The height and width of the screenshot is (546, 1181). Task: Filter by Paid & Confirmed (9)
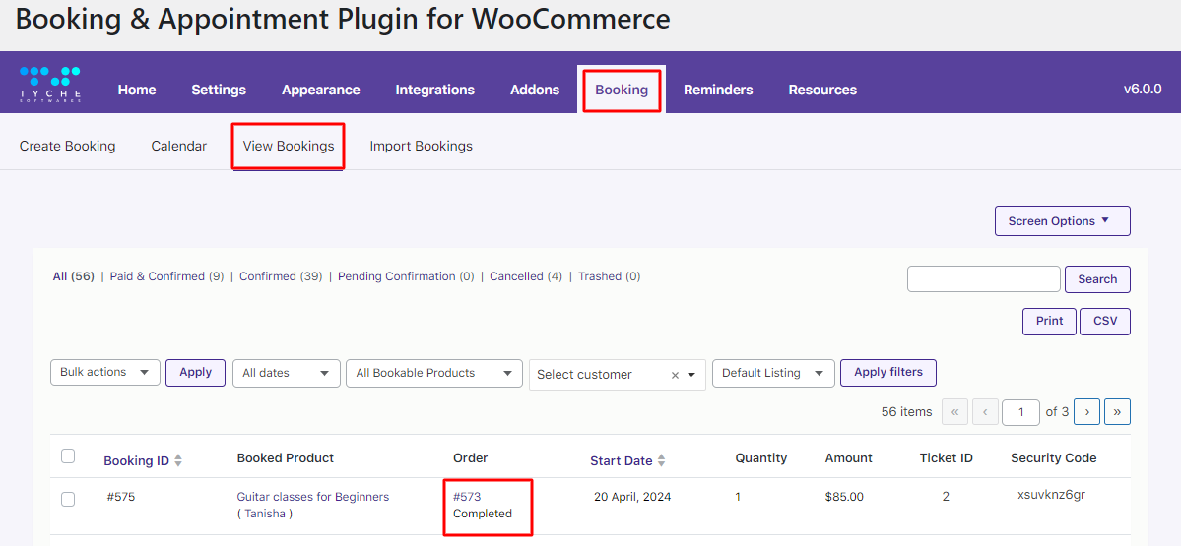pos(166,276)
